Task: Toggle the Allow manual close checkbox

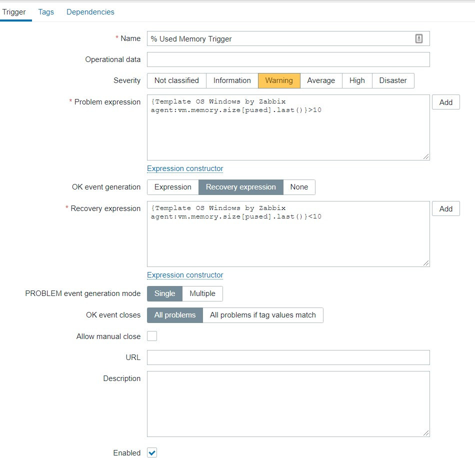Action: [x=152, y=336]
